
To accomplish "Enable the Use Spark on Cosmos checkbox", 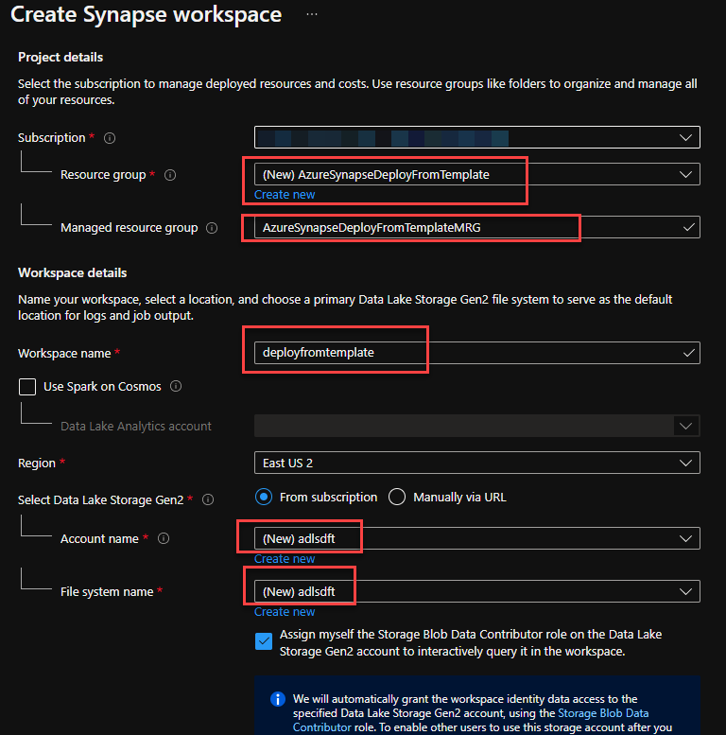I will (x=27, y=387).
